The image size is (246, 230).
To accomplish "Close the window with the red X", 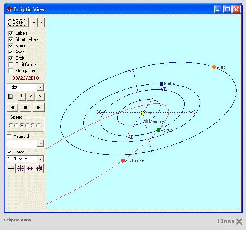I will pyautogui.click(x=236, y=9).
